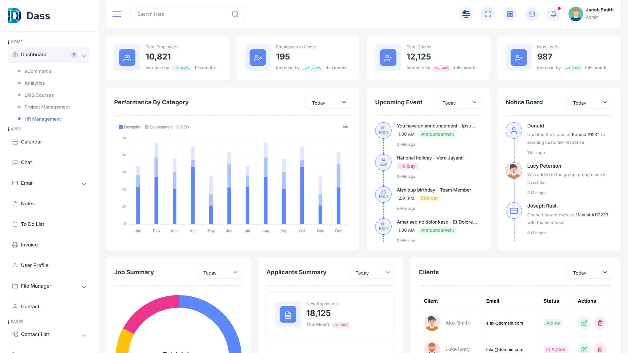This screenshot has width=628, height=353.
Task: Delete Alex Smith client row
Action: coord(600,323)
